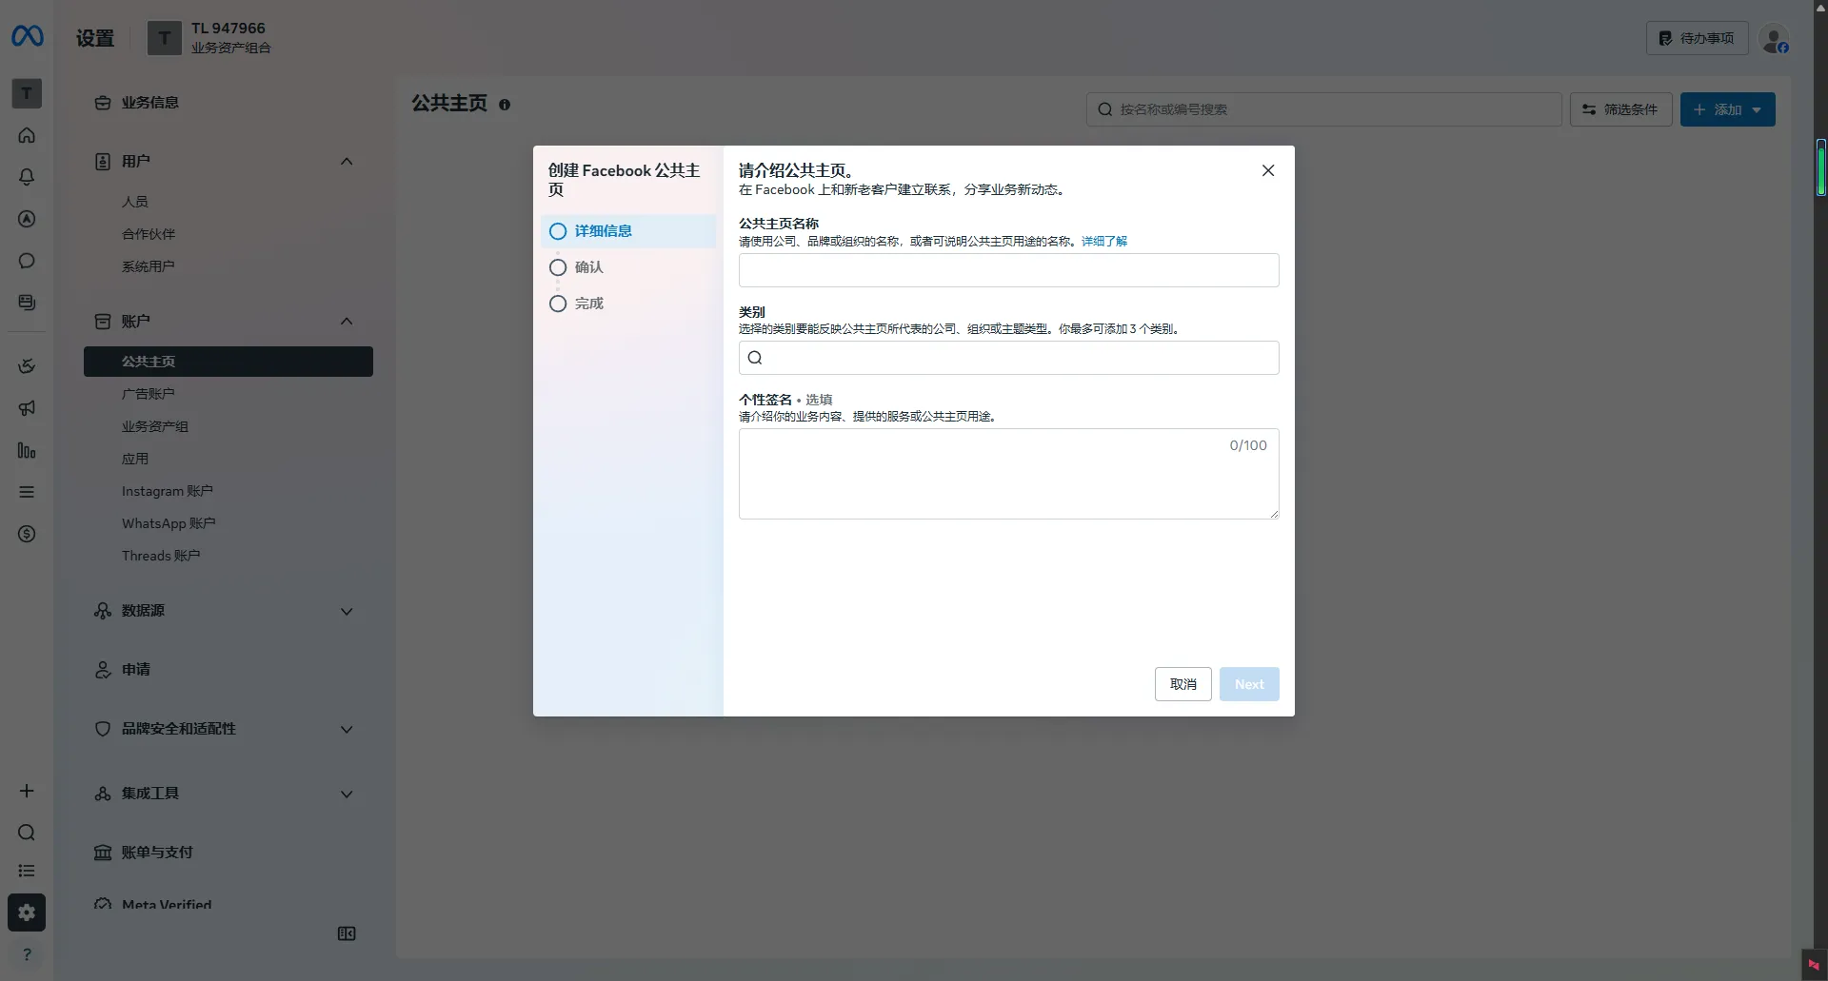
Task: Open the home icon in left rail
Action: (x=27, y=135)
